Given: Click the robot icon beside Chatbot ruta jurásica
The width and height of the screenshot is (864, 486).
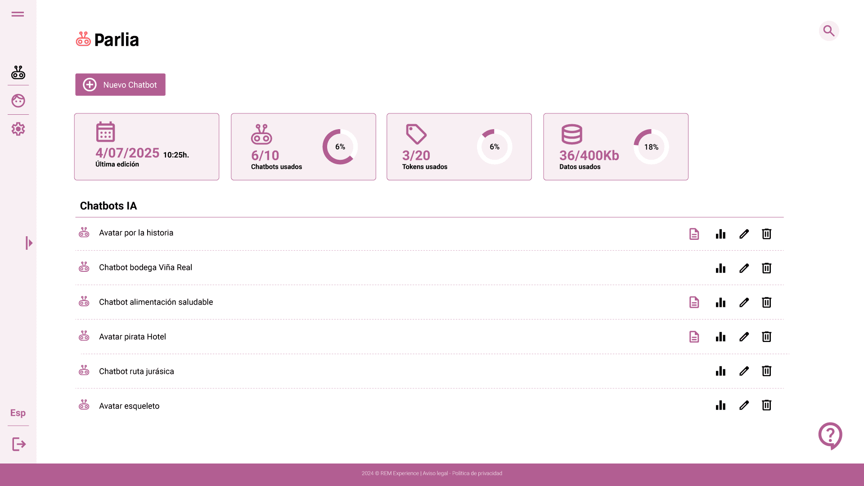Looking at the screenshot, I should (84, 370).
